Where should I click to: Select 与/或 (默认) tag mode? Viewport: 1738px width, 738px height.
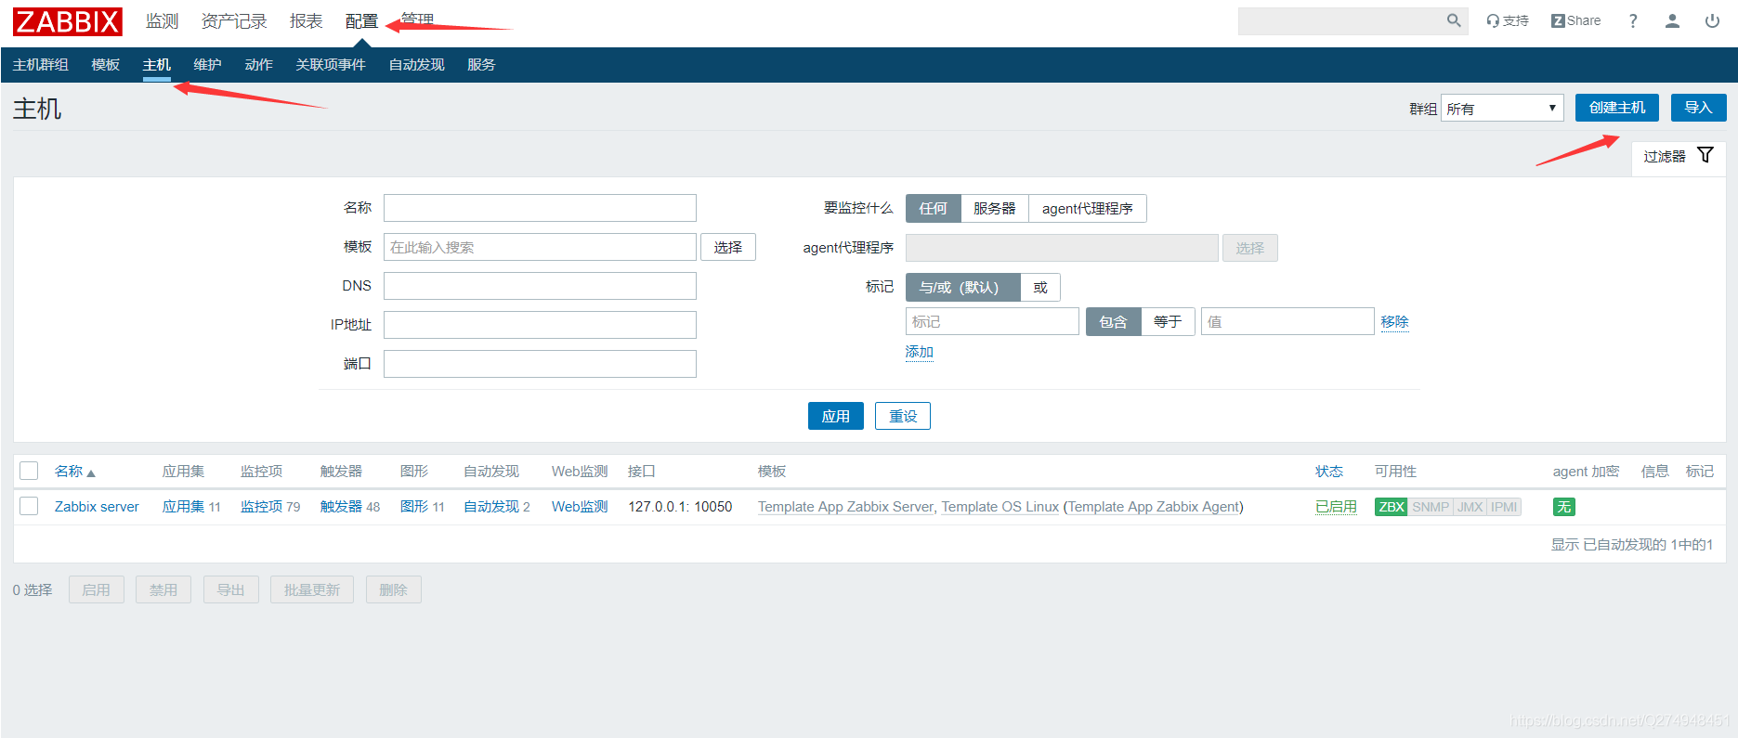(962, 288)
